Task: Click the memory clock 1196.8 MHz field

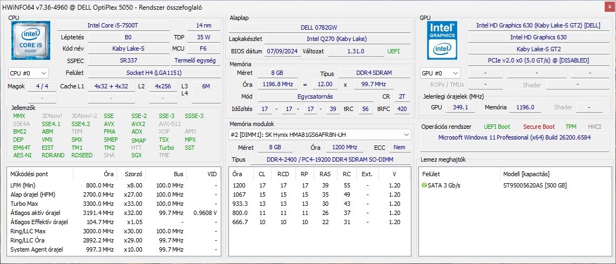Action: pos(277,85)
